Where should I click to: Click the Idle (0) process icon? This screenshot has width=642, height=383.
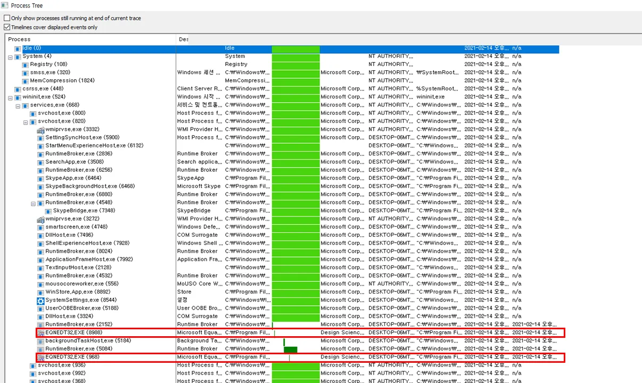point(18,48)
